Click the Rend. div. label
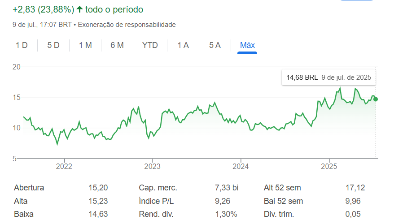 [156, 214]
